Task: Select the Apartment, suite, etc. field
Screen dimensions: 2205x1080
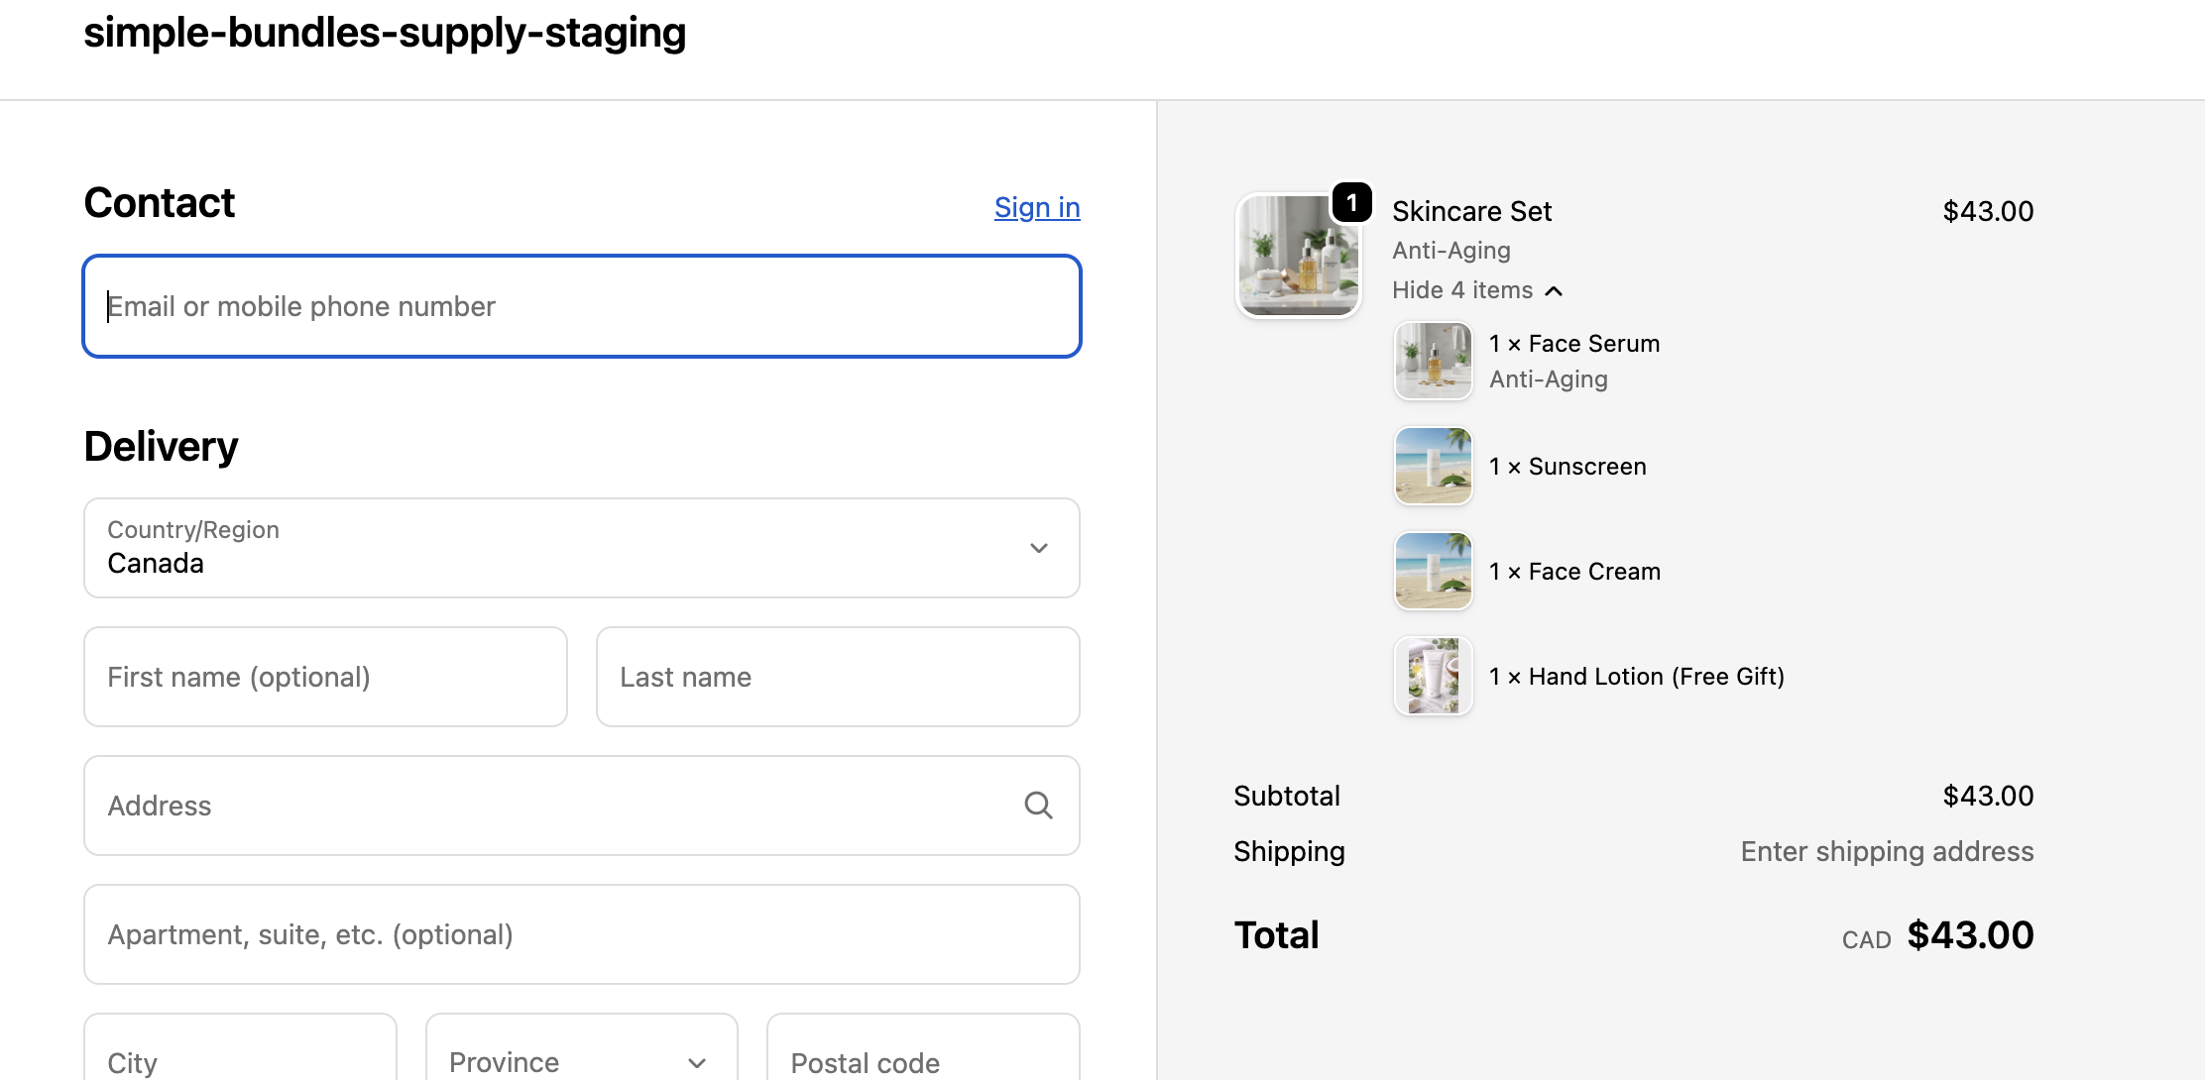Action: tap(581, 934)
